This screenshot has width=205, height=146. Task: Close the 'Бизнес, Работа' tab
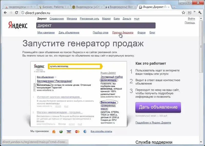coord(68,7)
